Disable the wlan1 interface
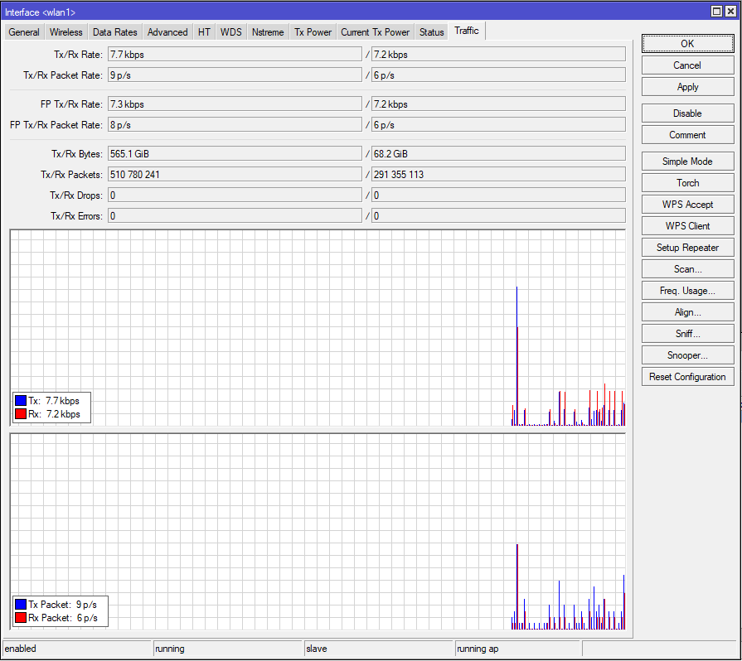 (x=687, y=113)
